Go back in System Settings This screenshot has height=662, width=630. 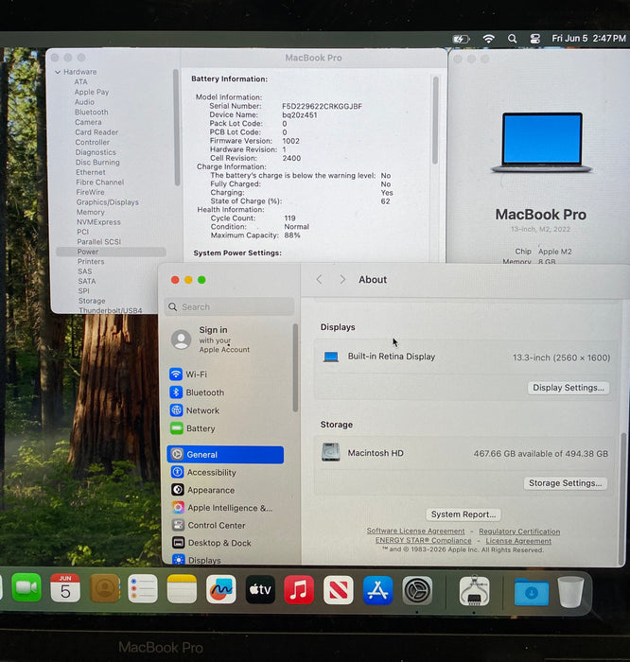(x=319, y=280)
